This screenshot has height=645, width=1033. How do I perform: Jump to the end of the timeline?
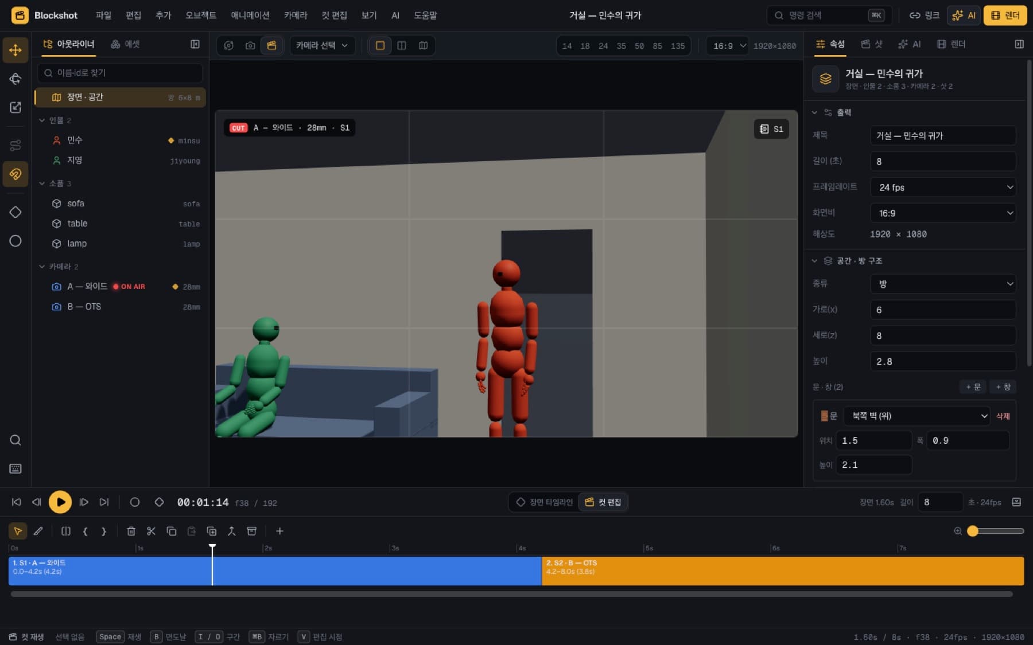(x=104, y=502)
